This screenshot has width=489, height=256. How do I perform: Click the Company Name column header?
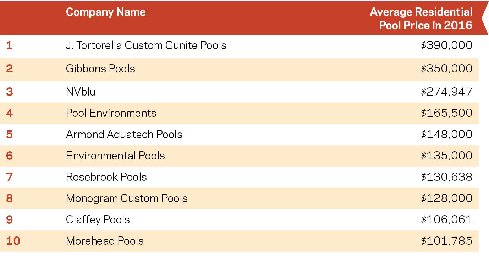[106, 12]
